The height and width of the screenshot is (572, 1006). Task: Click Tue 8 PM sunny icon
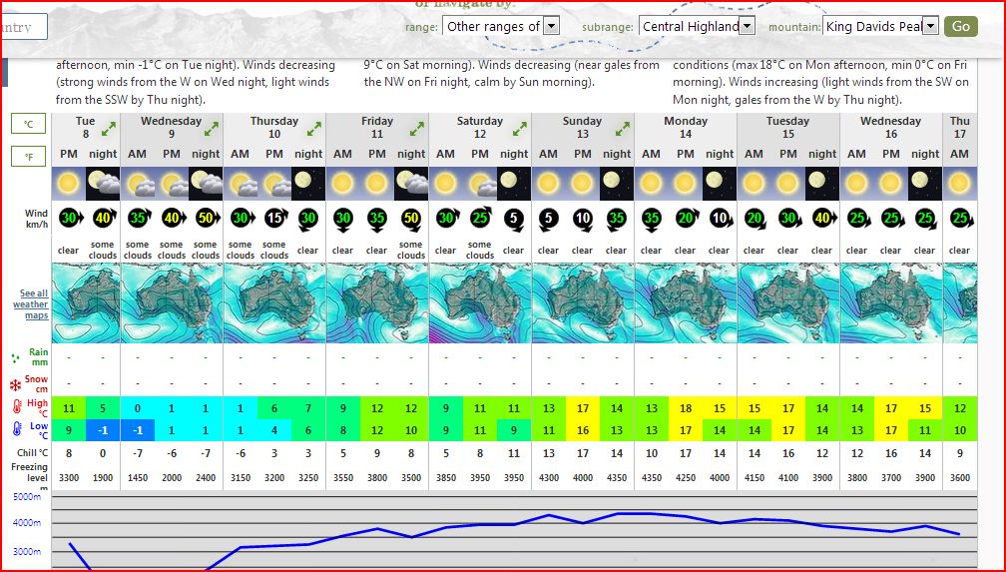69,183
